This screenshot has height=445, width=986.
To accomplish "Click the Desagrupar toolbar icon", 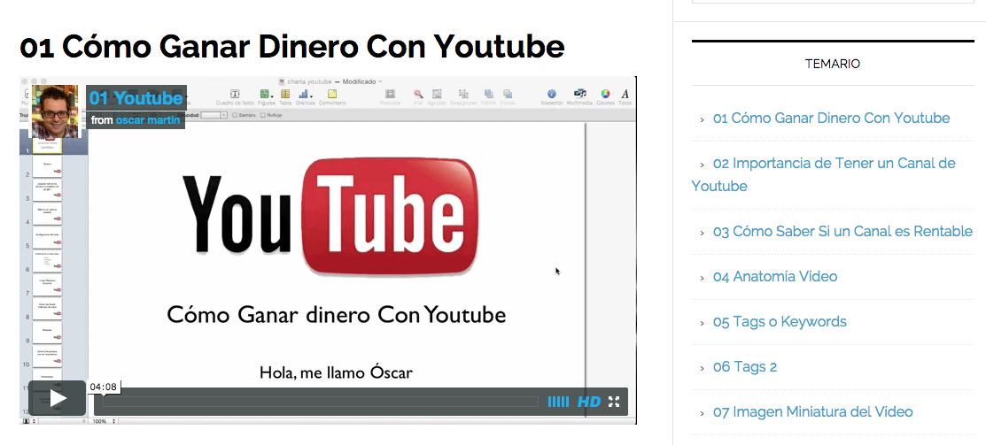I will pos(463,94).
